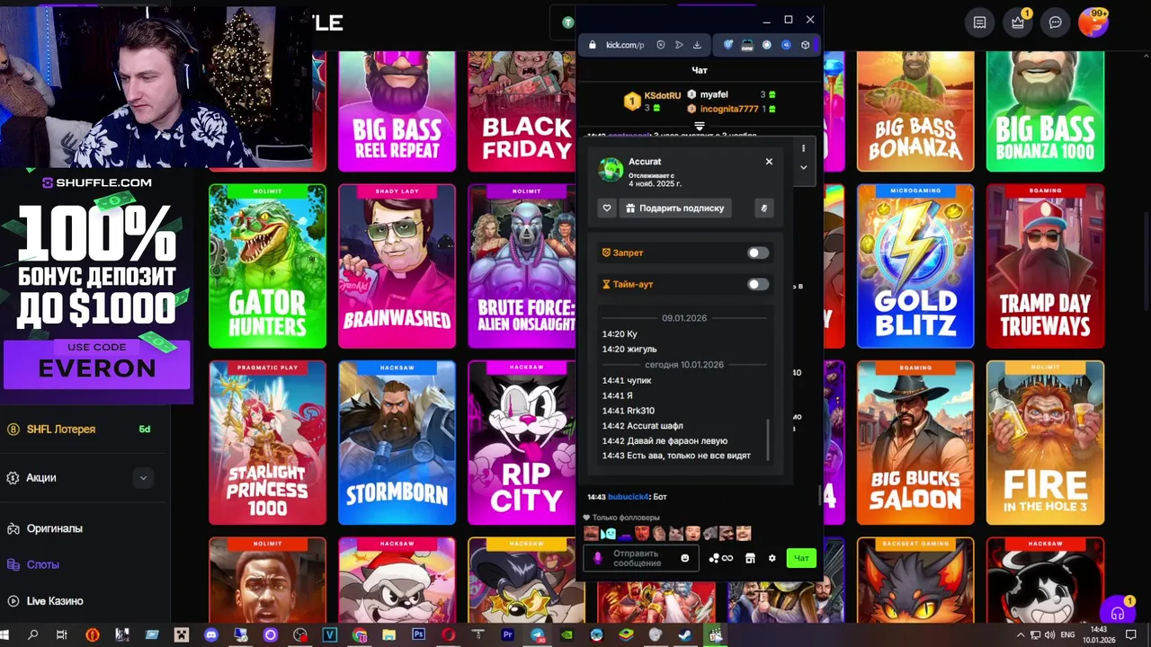Open the three-dots menu in chat popup
The height and width of the screenshot is (647, 1151).
pyautogui.click(x=804, y=148)
